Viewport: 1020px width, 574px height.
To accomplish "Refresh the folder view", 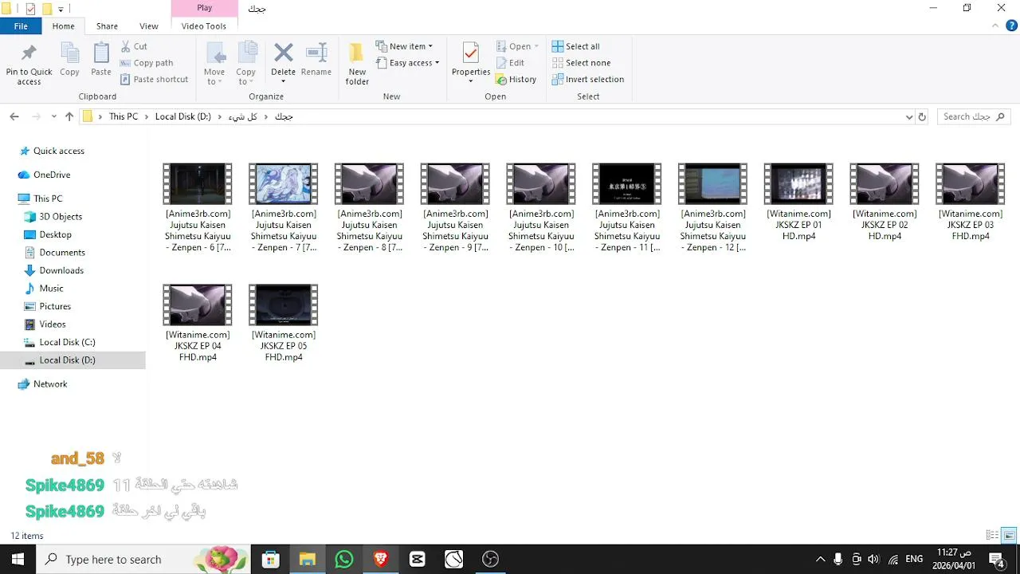I will (922, 116).
